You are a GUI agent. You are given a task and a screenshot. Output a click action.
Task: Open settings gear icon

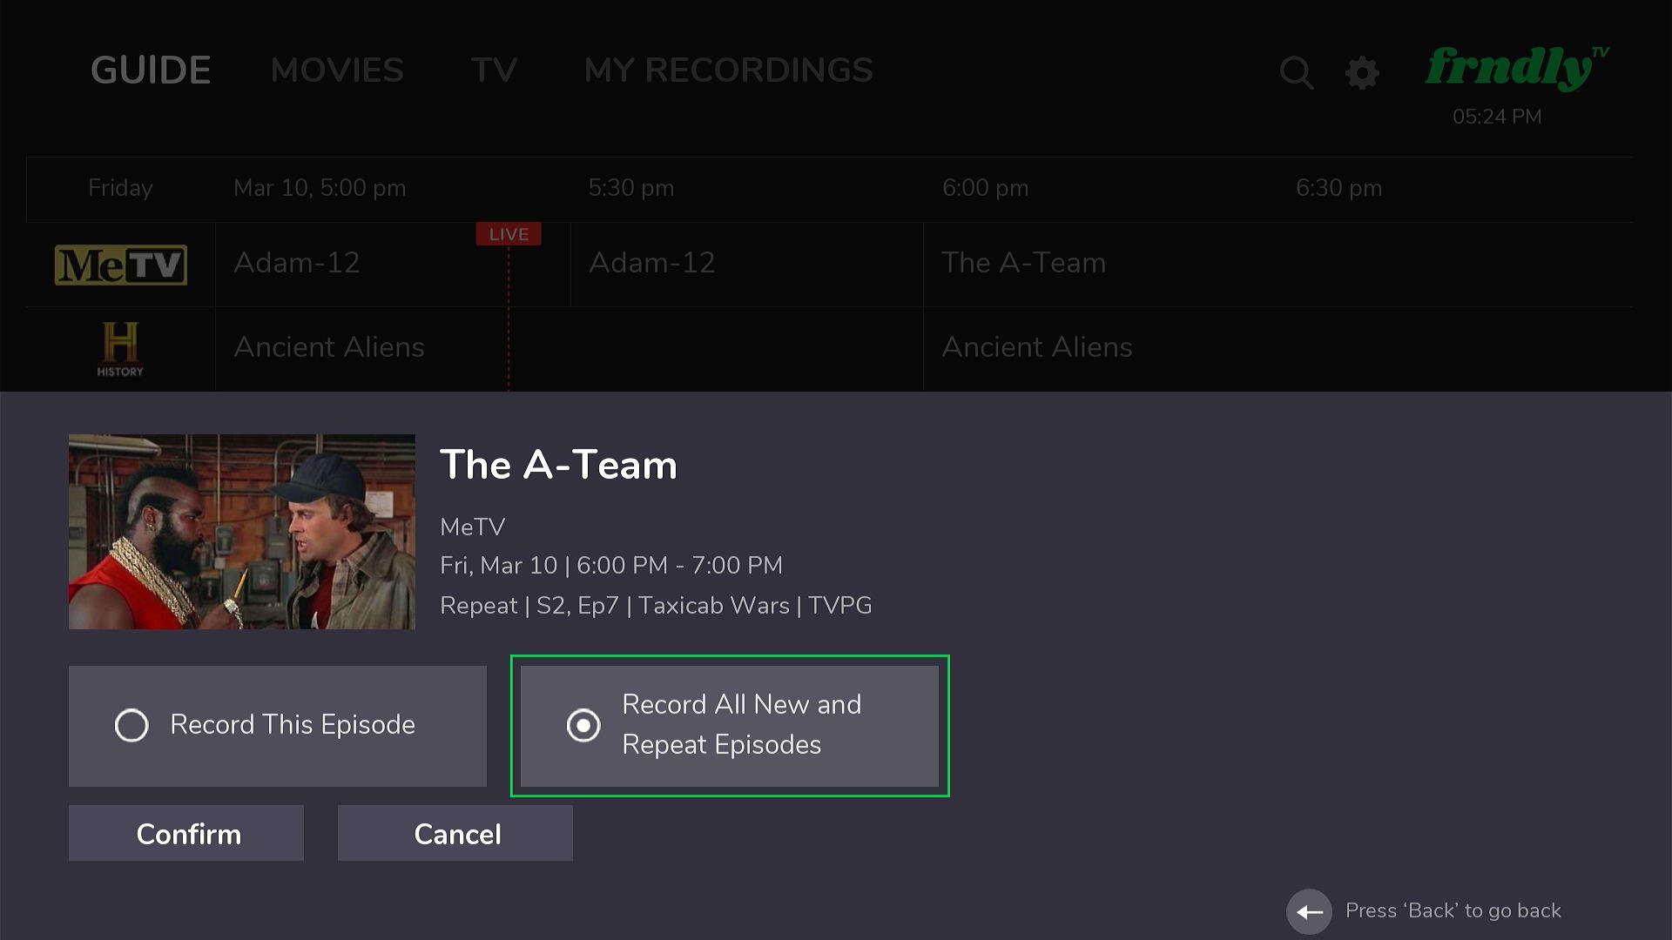[1362, 72]
